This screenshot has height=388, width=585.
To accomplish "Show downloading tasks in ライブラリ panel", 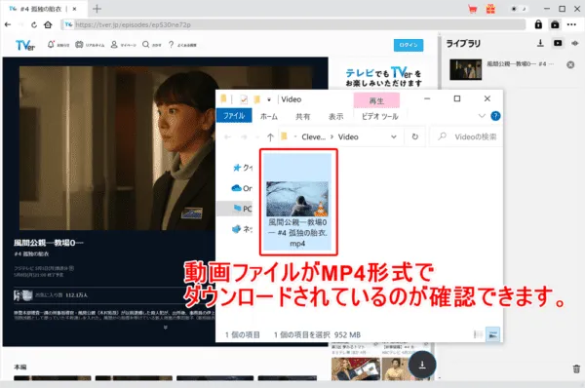I will click(x=540, y=43).
